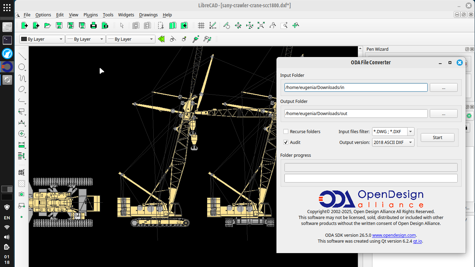Viewport: 475px width, 267px height.
Task: Click the Zoom In icon
Action: [238, 25]
